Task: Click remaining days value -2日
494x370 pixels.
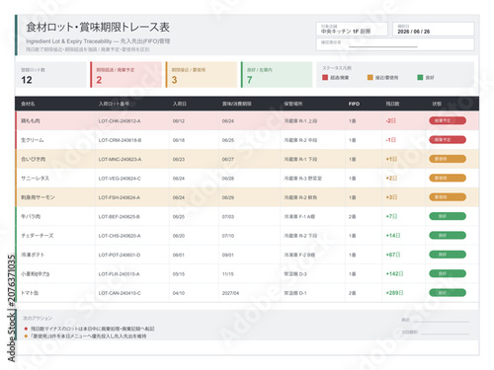Action: (x=390, y=120)
